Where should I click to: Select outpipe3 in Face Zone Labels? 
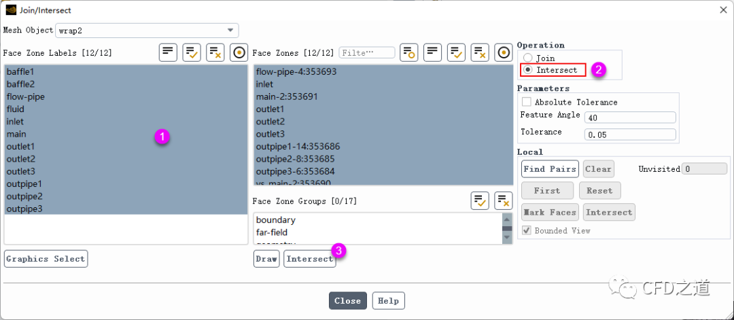tap(126, 209)
